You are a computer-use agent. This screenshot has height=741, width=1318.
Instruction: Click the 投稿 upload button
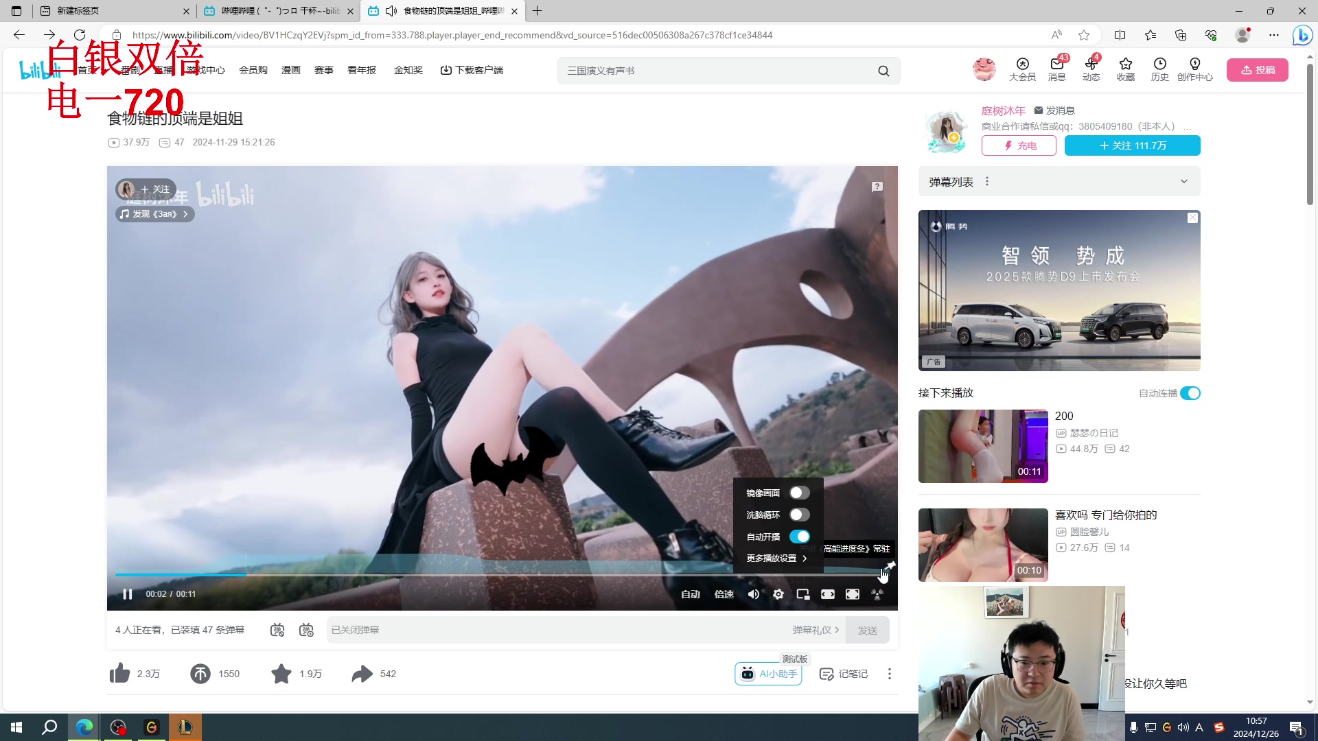(x=1258, y=70)
